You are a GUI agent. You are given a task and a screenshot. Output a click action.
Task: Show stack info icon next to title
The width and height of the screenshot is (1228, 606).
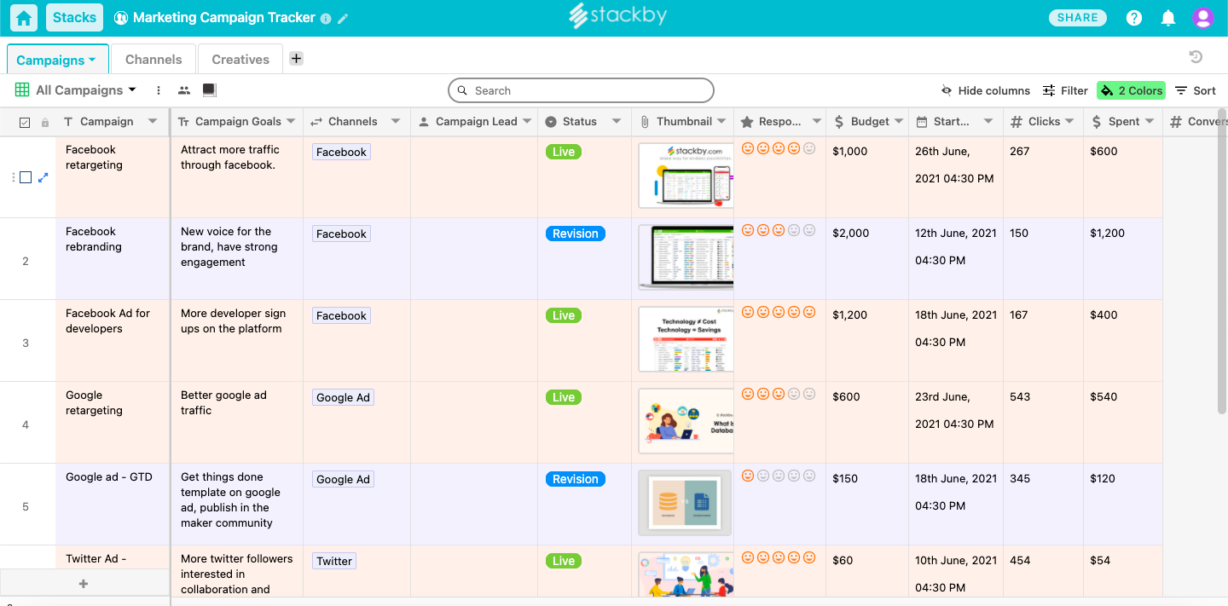coord(326,18)
